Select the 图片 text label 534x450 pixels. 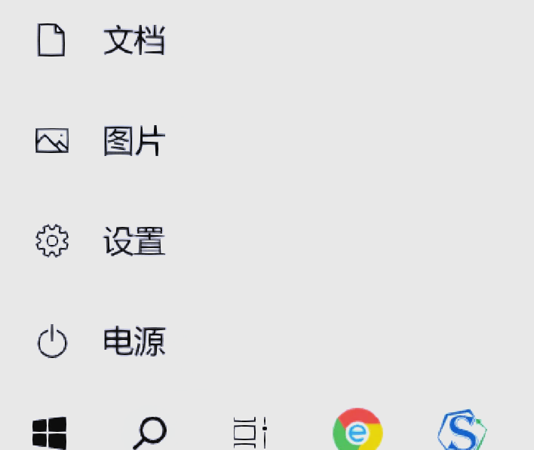pos(134,140)
